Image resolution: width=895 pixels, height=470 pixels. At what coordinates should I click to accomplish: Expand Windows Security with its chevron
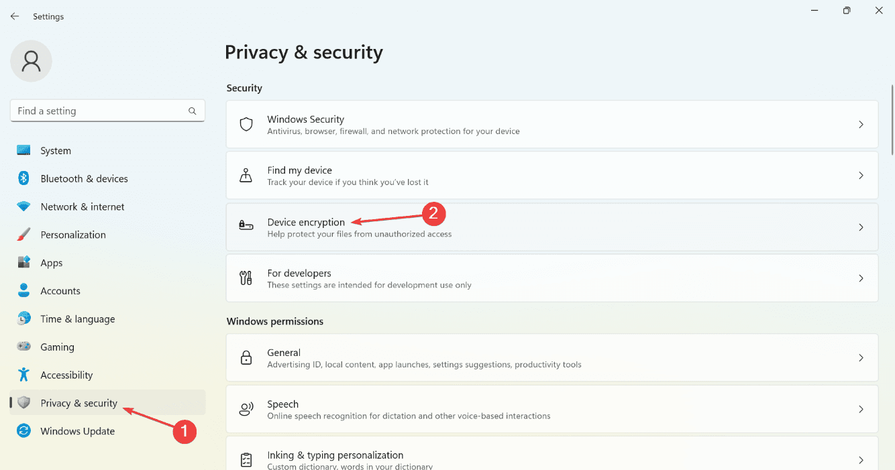(861, 125)
